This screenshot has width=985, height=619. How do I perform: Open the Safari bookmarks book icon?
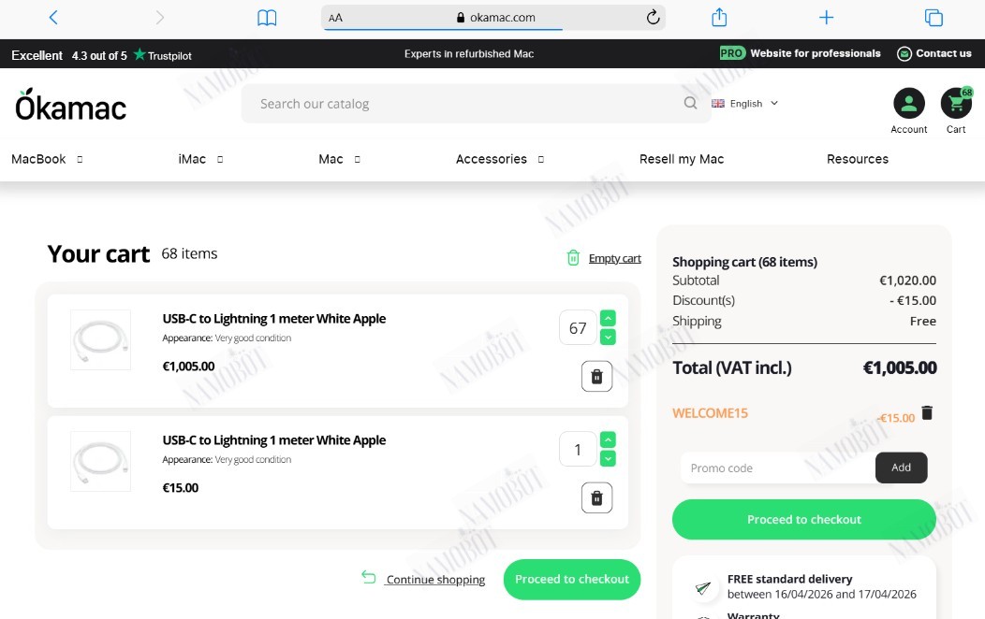coord(267,18)
